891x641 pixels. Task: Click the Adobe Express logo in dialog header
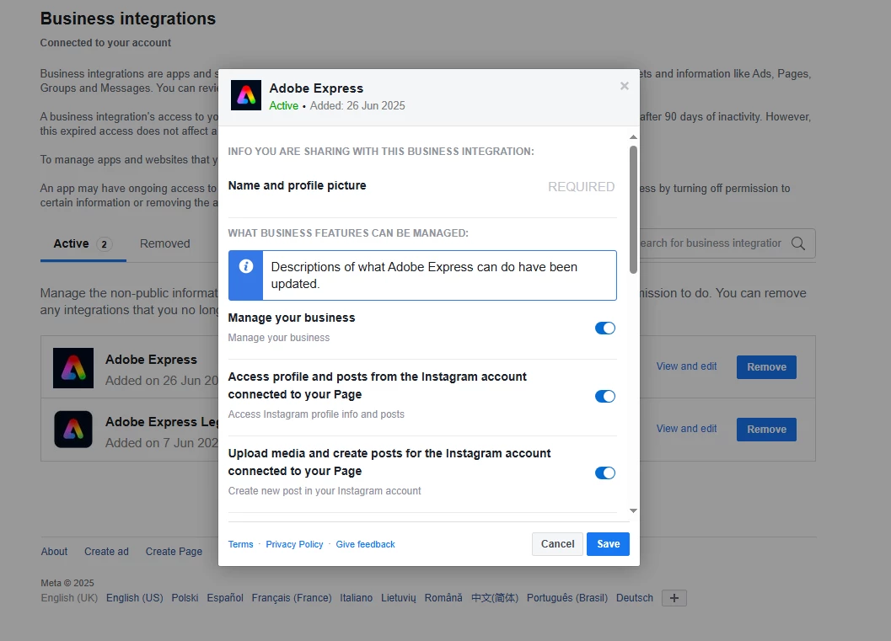(246, 95)
